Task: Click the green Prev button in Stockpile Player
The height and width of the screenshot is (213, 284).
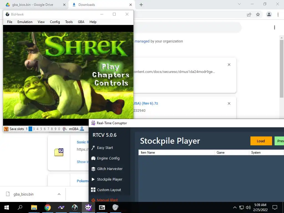Action: [x=279, y=141]
